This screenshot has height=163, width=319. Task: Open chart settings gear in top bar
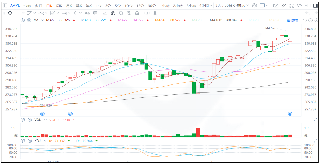tap(254, 5)
